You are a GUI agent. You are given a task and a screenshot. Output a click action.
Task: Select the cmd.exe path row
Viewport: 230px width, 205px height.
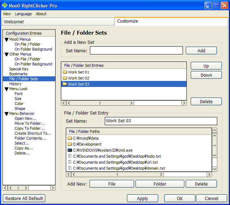139,150
